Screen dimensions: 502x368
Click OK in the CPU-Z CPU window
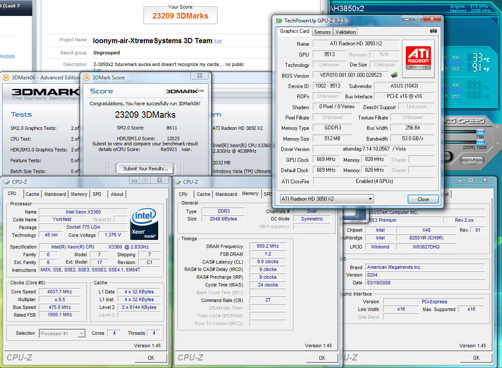151,358
